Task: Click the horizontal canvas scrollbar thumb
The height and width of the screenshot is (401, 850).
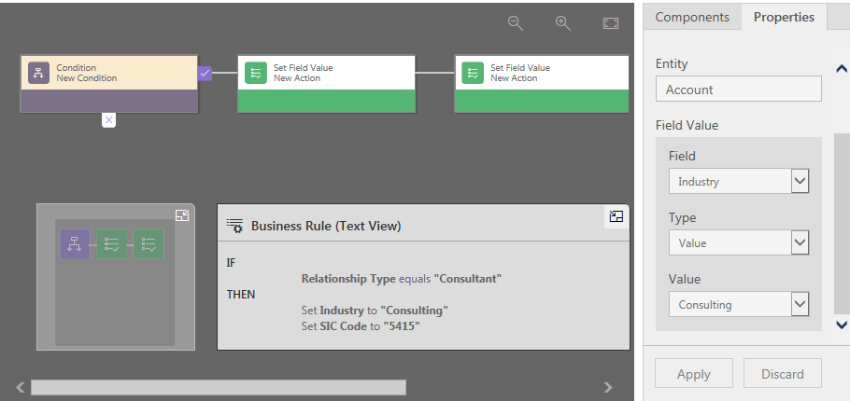Action: (x=218, y=387)
